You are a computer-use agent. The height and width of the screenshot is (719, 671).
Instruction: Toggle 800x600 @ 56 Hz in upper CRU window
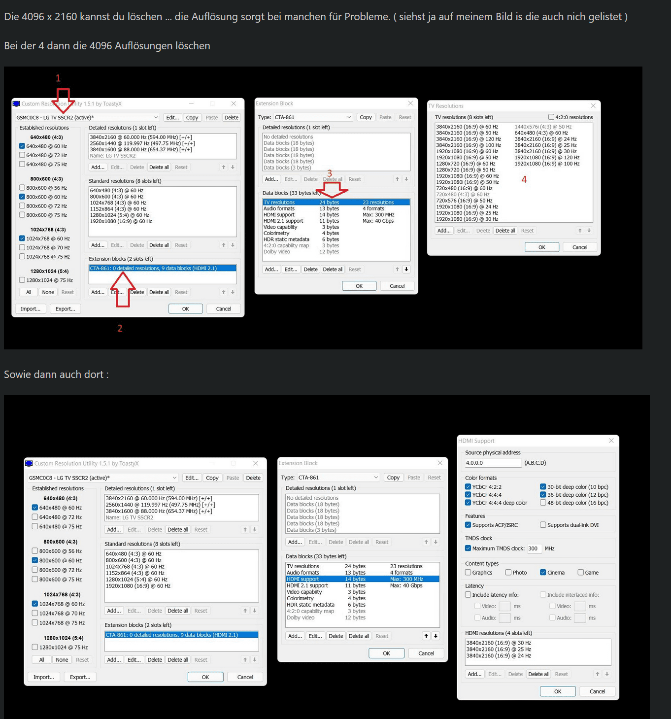pos(22,188)
